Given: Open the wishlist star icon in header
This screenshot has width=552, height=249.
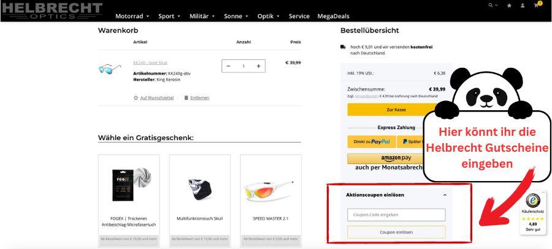Looking at the screenshot, I should 509,6.
